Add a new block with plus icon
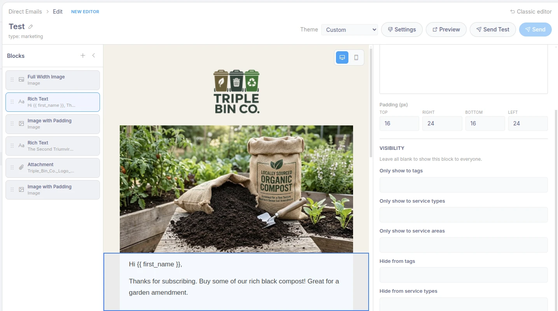Screen dimensions: 558x311 pos(83,56)
